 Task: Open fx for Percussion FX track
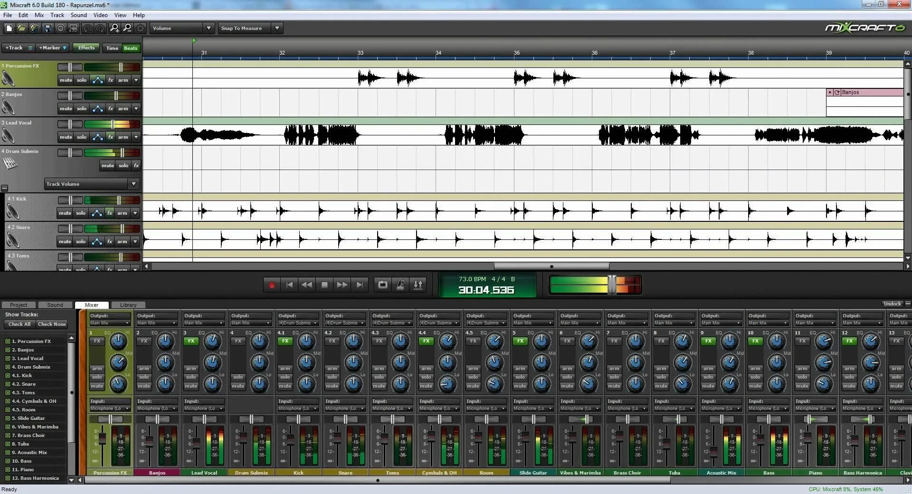coord(111,80)
